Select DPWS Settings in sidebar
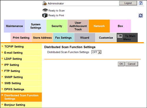Viewport: 147px width, 108px height. coord(21,89)
